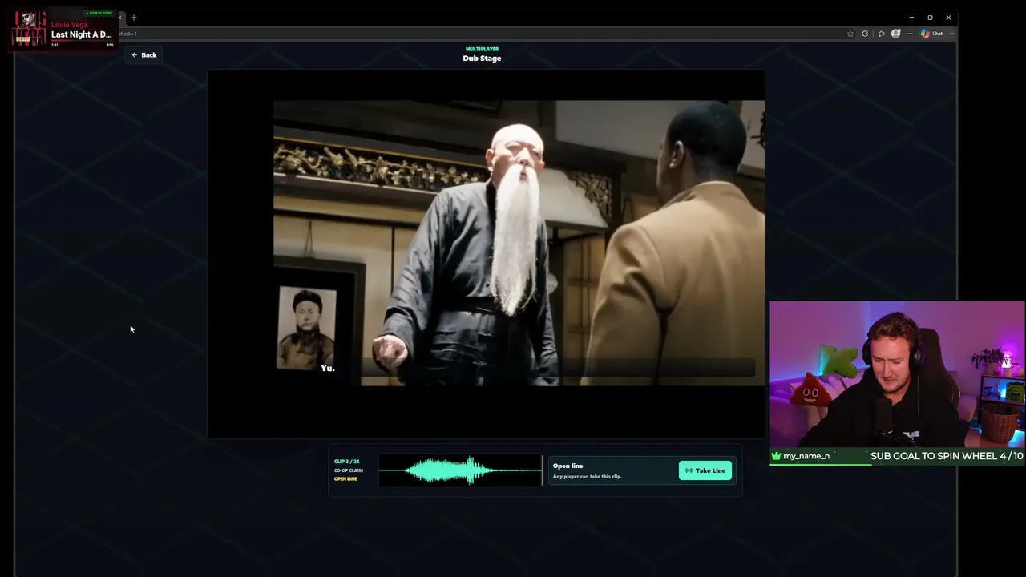This screenshot has width=1026, height=577.
Task: Click the 'SUB GOAL TO SPIN WHEEL' banner
Action: [947, 456]
